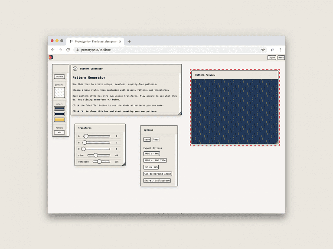This screenshot has height=249, width=333.
Task: Click the Share / Collaborate button
Action: coord(157,180)
